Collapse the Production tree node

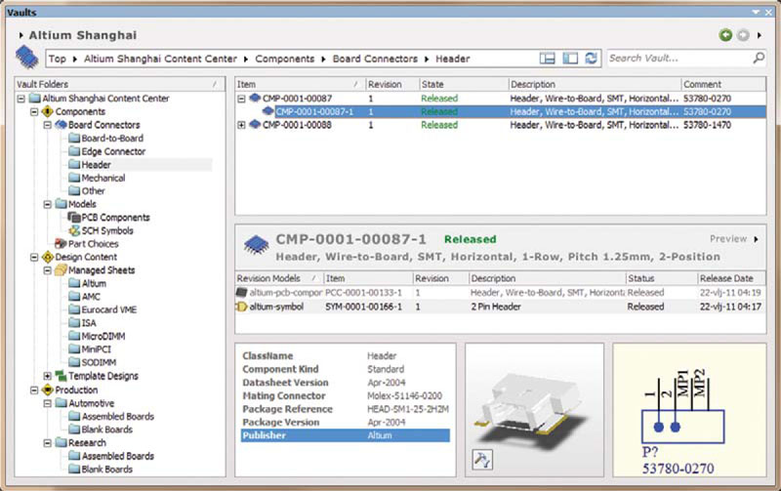(x=34, y=389)
